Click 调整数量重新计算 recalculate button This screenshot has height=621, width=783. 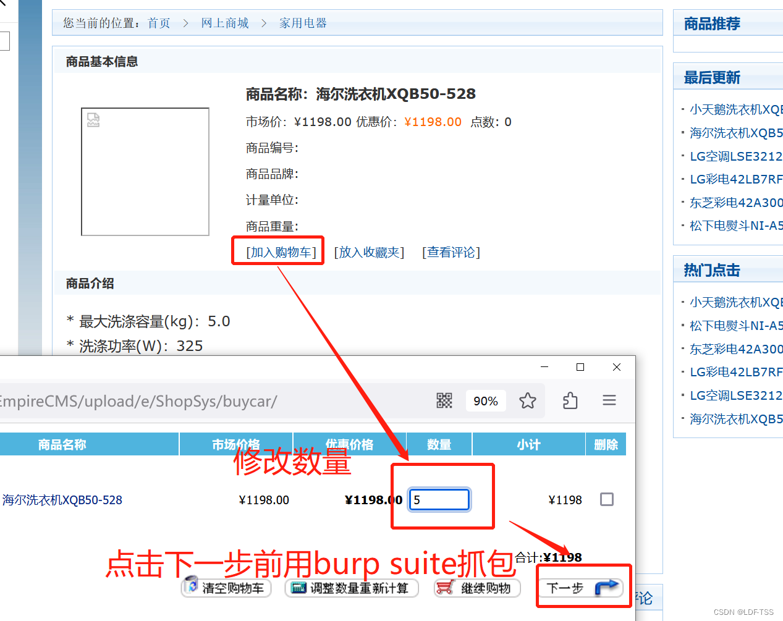352,588
